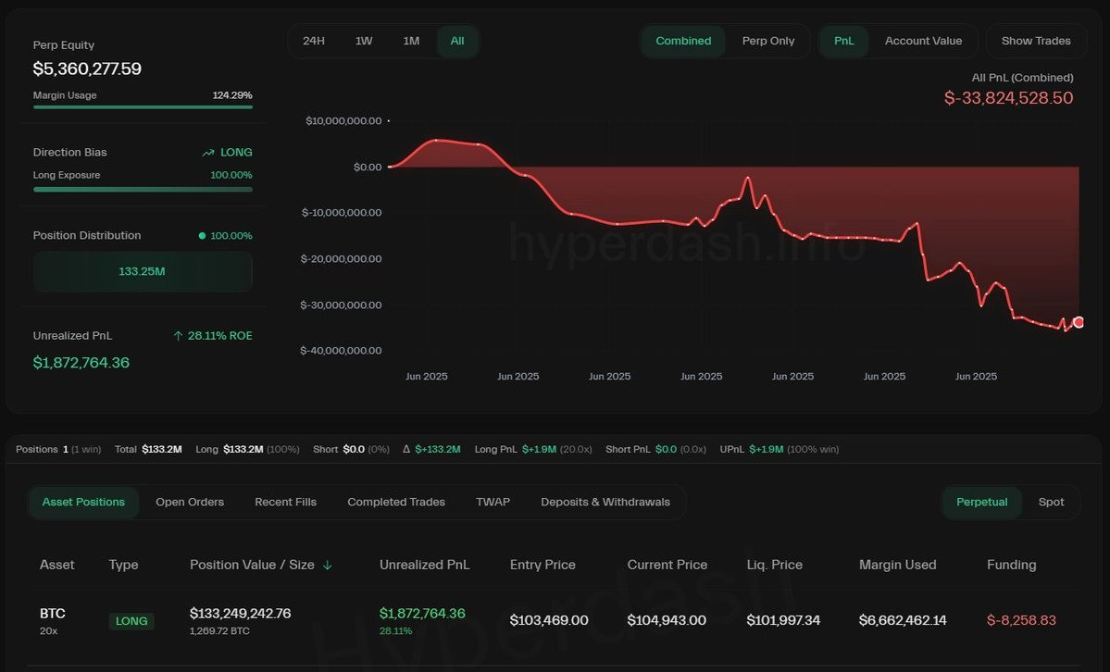Set time range to 24H

(x=314, y=41)
